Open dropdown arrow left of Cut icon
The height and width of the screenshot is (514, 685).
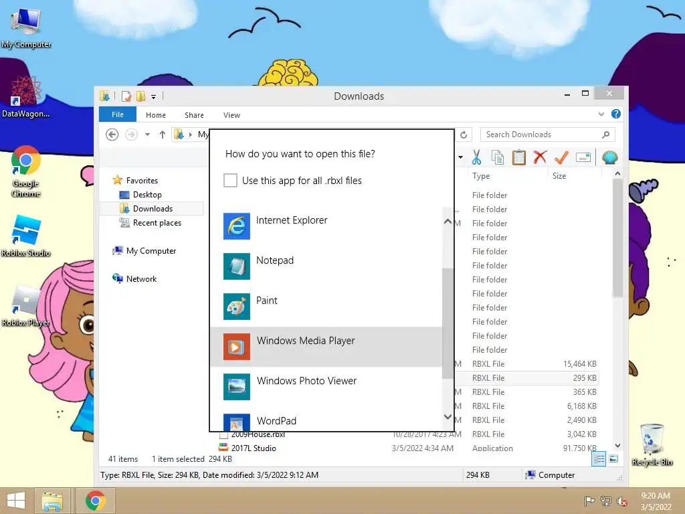click(x=460, y=157)
